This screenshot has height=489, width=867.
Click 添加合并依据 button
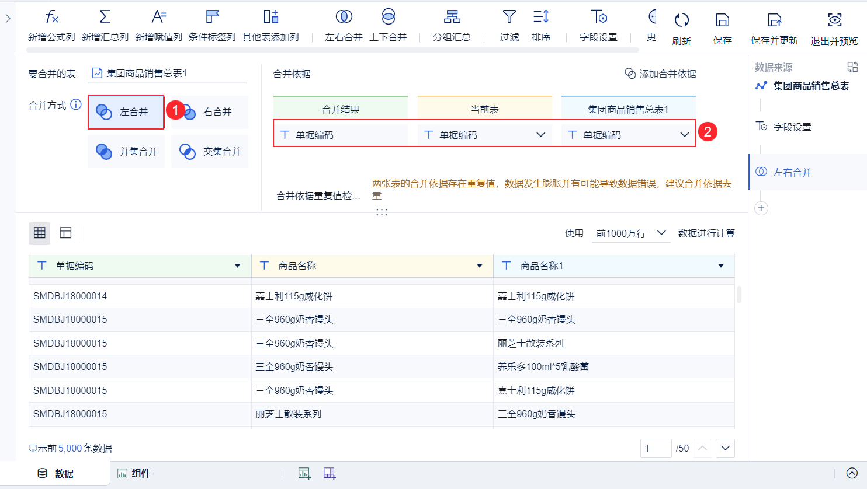pos(661,74)
